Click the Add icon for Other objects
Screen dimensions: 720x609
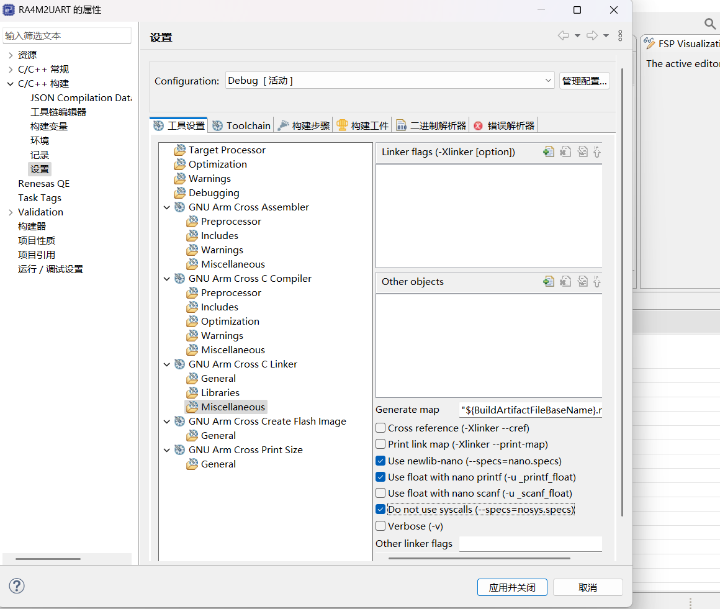tap(548, 282)
